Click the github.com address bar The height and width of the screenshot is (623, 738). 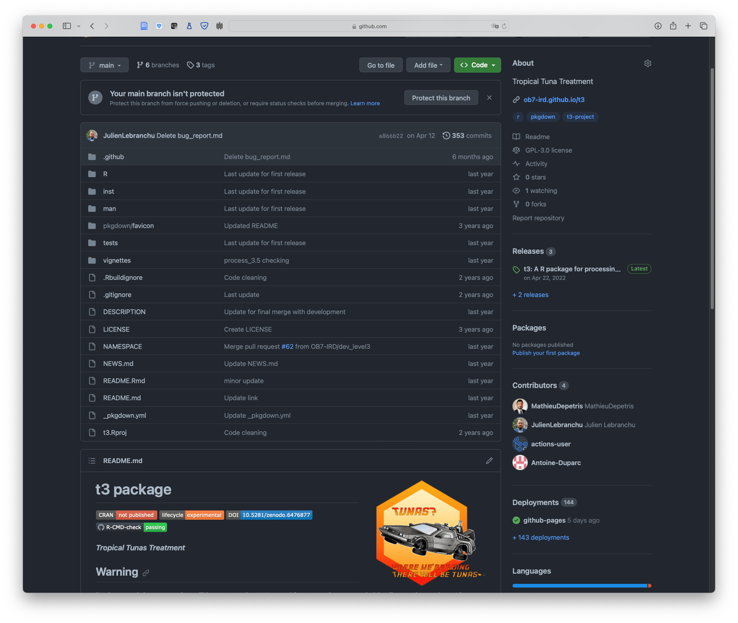[x=369, y=26]
